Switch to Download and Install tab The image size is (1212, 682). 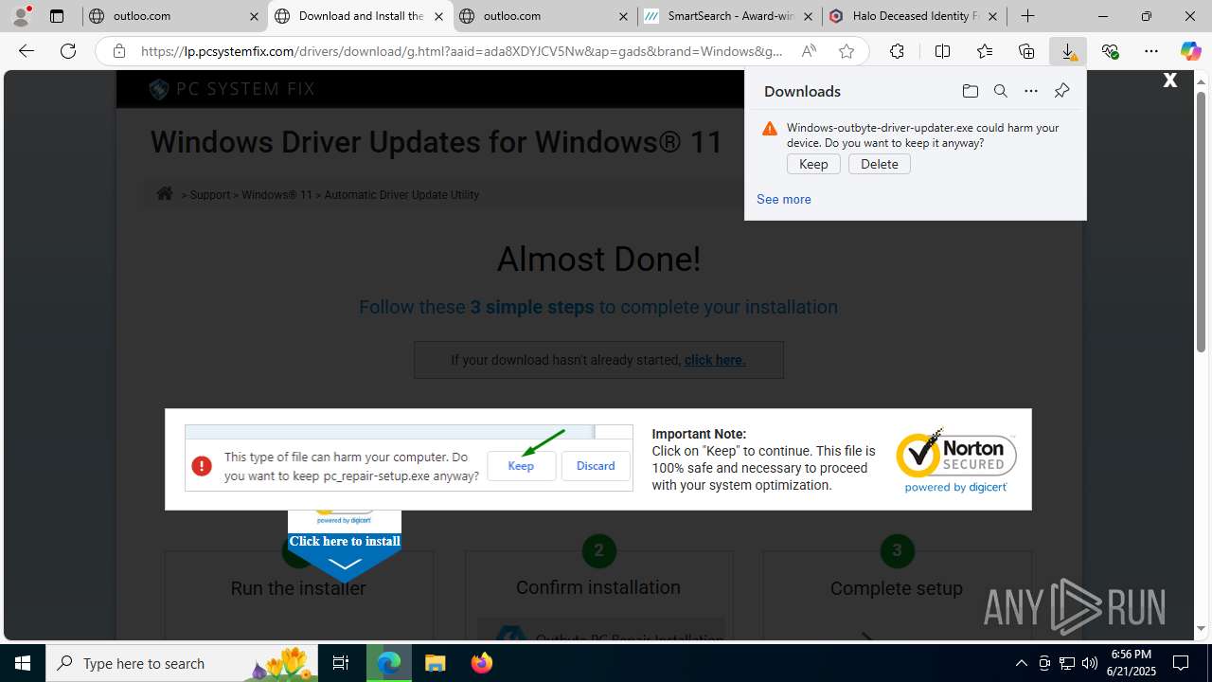pos(358,16)
